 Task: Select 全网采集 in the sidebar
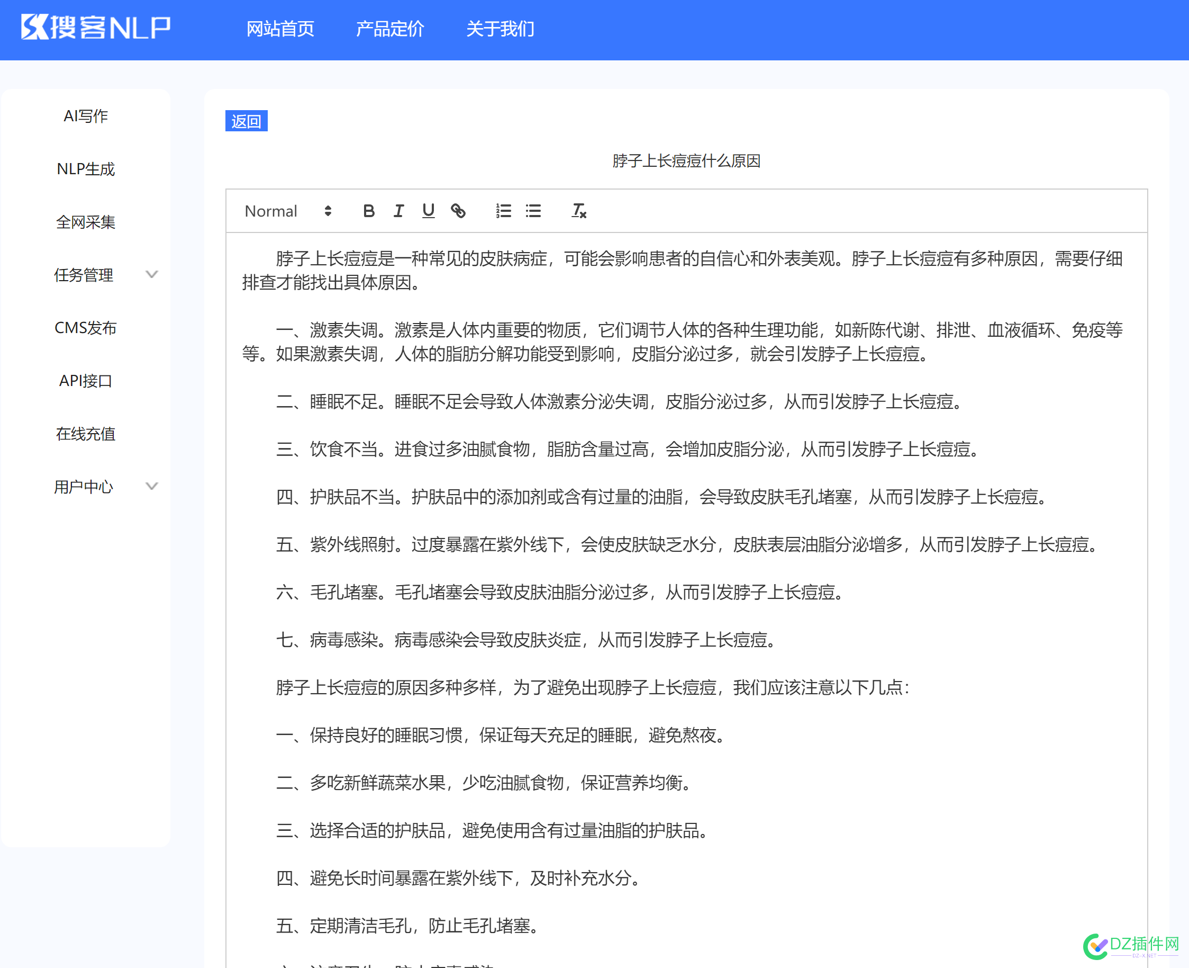tap(86, 222)
